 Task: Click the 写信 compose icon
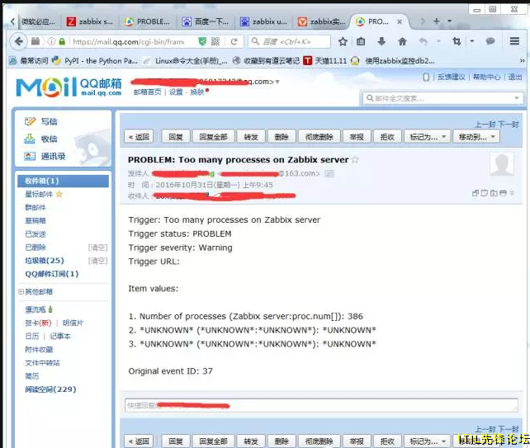tap(30, 121)
